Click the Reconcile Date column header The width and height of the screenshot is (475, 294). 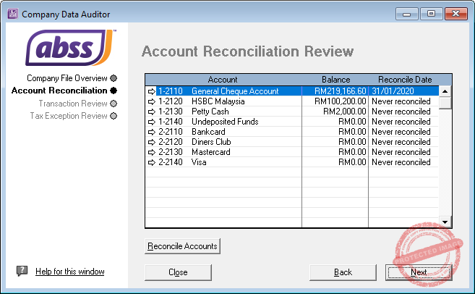[x=405, y=80]
